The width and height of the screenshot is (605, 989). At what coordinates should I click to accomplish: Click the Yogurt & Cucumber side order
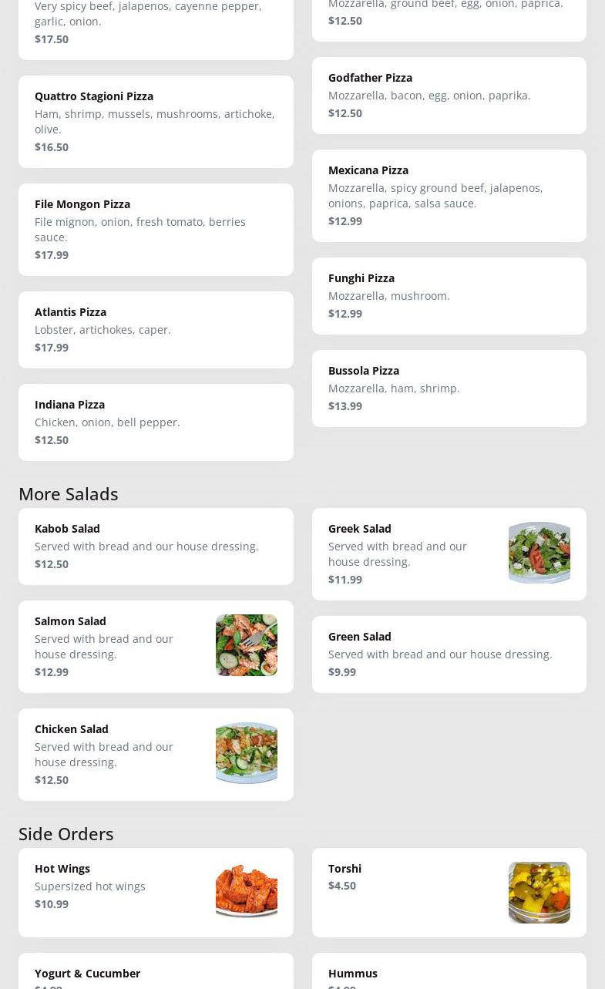point(156,974)
